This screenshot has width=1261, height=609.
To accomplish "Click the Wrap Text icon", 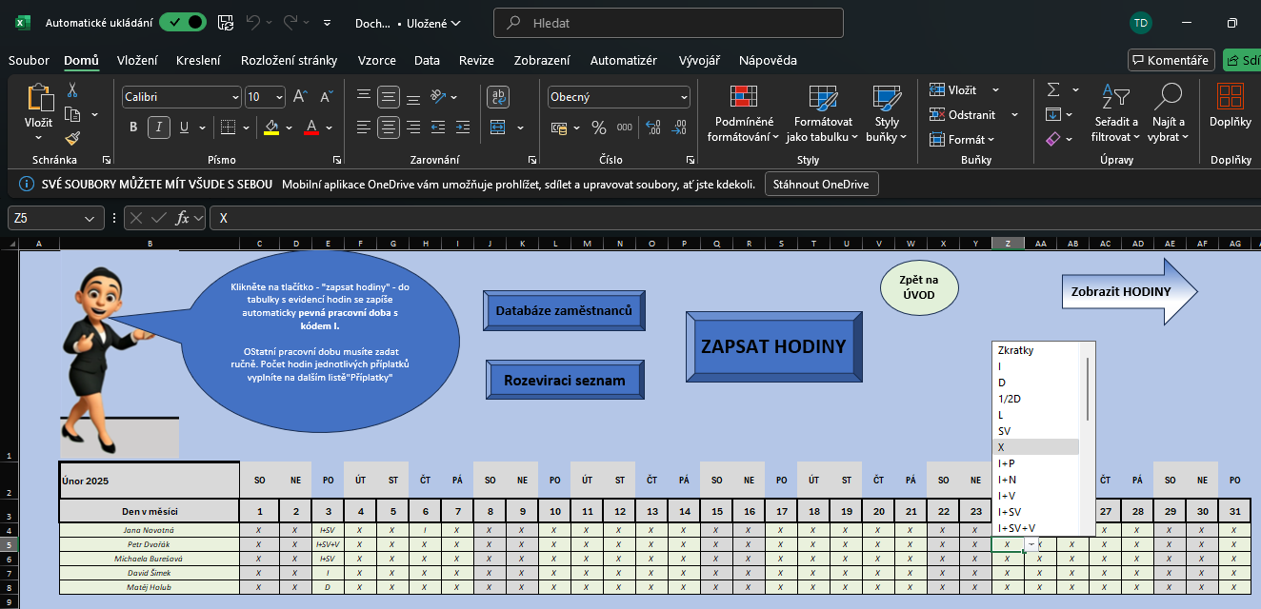I will point(497,97).
